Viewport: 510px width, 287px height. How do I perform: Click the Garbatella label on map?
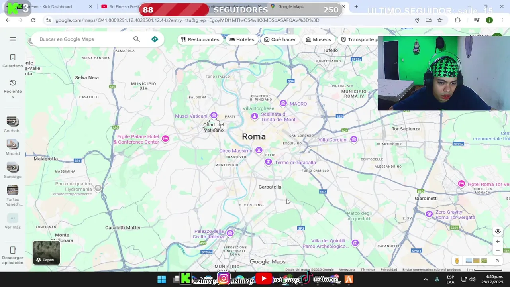270,187
